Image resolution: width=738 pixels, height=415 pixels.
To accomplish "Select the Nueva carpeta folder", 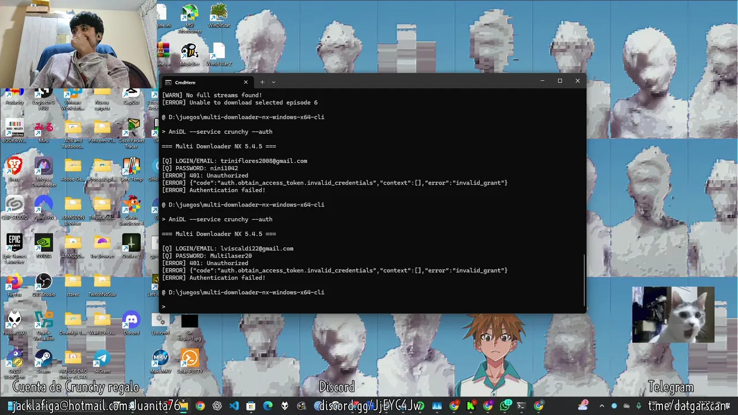I will tap(102, 99).
